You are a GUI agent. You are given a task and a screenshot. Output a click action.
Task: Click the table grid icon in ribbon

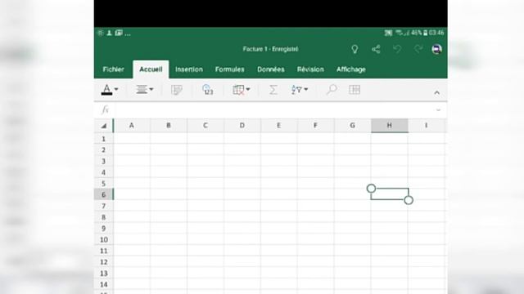tap(355, 89)
